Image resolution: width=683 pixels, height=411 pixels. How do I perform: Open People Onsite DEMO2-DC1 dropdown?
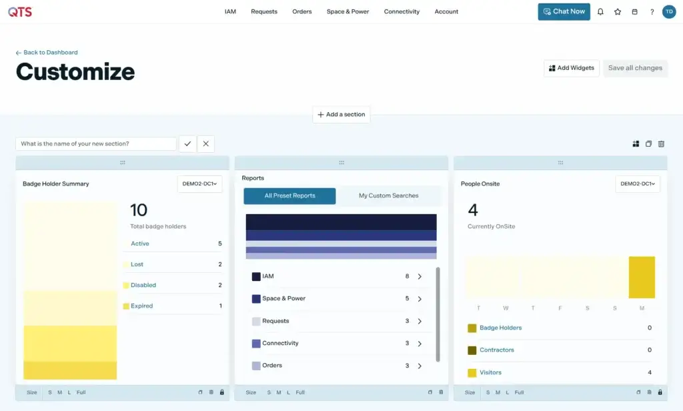click(637, 184)
